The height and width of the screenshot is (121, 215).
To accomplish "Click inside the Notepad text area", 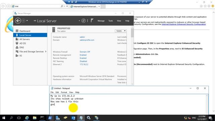I will [x=128, y=104].
